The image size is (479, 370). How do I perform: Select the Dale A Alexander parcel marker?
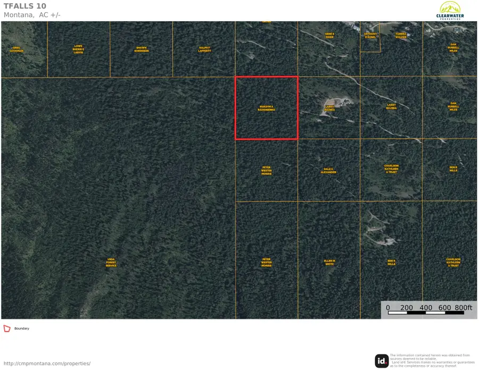pyautogui.click(x=328, y=171)
